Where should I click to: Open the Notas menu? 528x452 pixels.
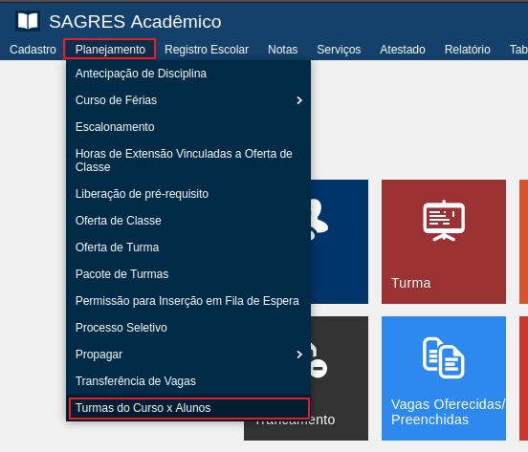[283, 50]
